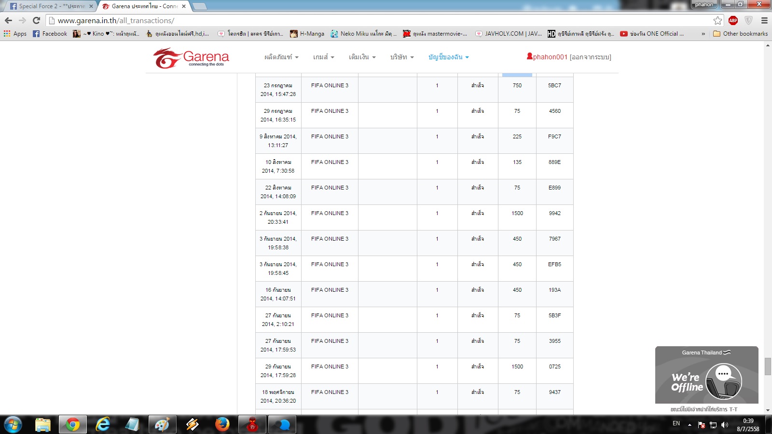Open the Facebook bookmark
The height and width of the screenshot is (434, 772).
[50, 34]
